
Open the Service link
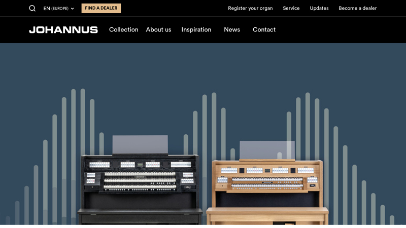pos(291,8)
